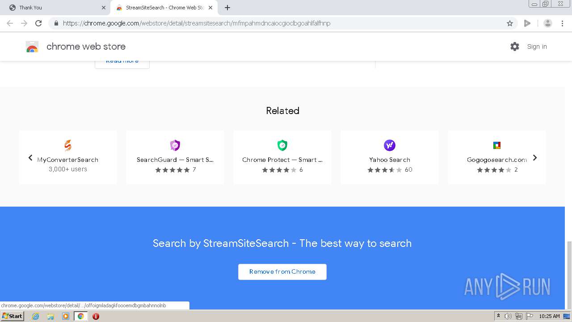Click the Remove from Chrome button
Image resolution: width=572 pixels, height=322 pixels.
(x=282, y=271)
